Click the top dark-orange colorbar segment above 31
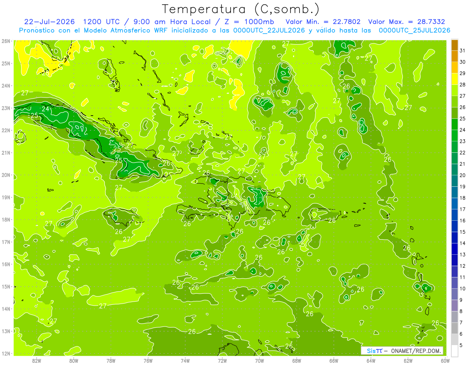 (454, 45)
